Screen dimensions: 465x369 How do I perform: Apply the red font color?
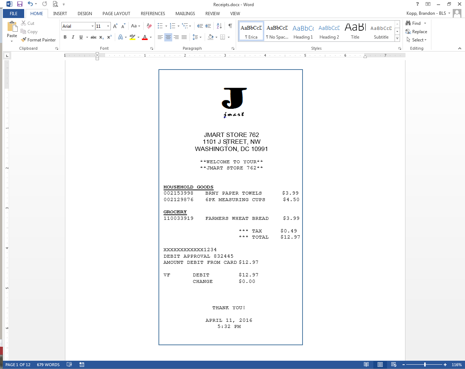145,37
